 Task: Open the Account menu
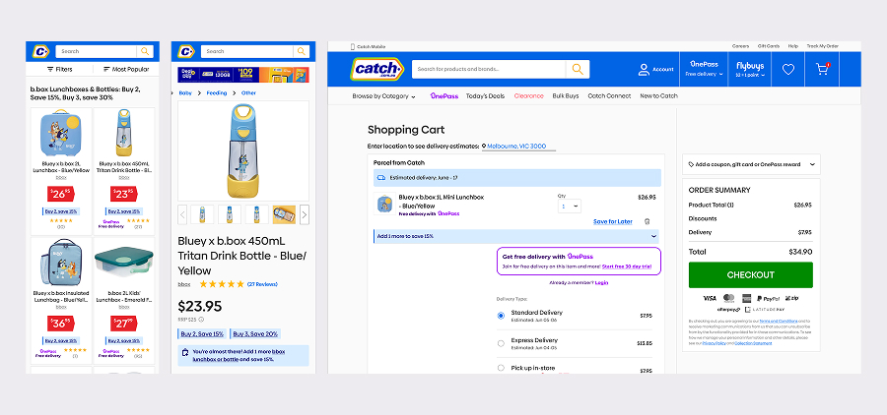pyautogui.click(x=655, y=70)
